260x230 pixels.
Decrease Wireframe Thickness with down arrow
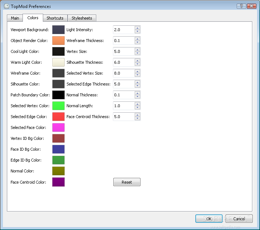click(137, 42)
